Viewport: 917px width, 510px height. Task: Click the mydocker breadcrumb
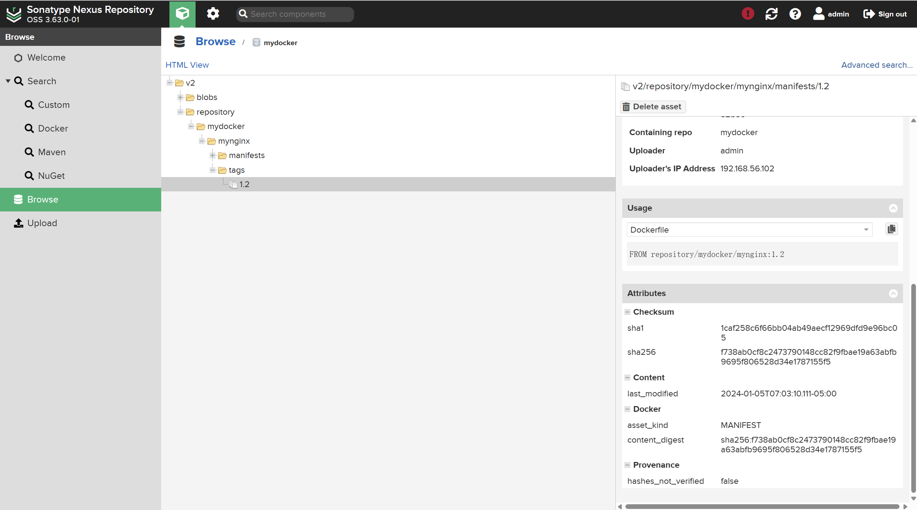pyautogui.click(x=280, y=43)
